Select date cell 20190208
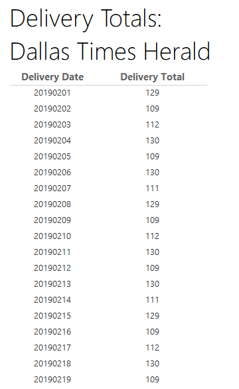Screen dimensions: 239x389 pyautogui.click(x=52, y=204)
